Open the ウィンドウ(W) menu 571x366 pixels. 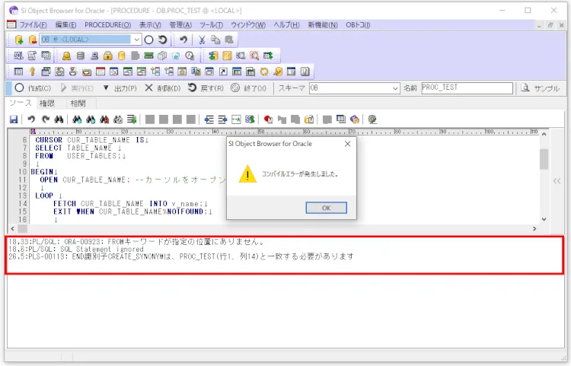[248, 25]
